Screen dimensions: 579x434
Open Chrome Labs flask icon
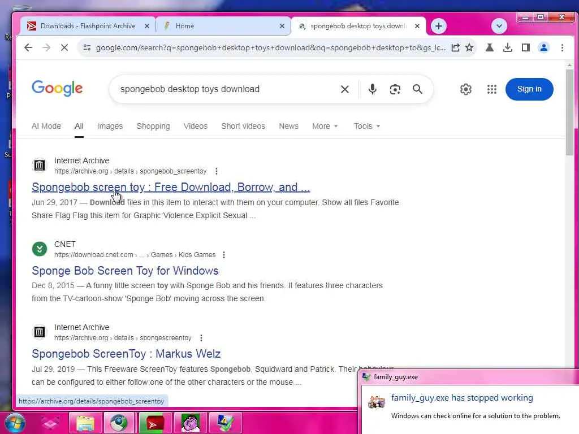pos(490,47)
